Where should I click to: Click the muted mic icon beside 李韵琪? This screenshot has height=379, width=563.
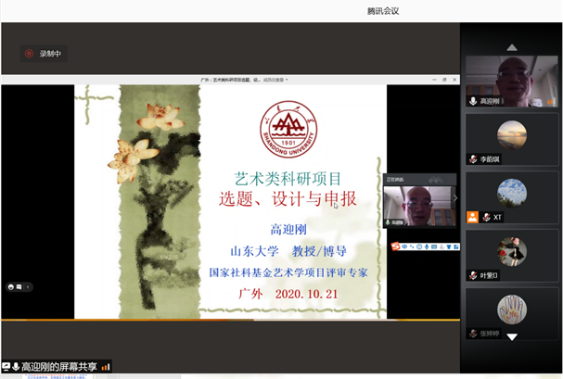coord(473,159)
